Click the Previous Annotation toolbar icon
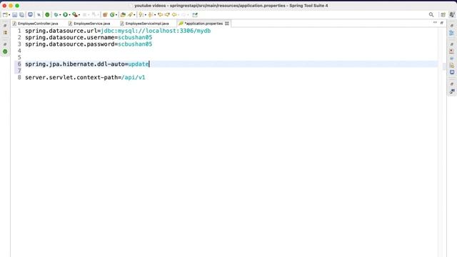457x257 pixels. pos(151,14)
